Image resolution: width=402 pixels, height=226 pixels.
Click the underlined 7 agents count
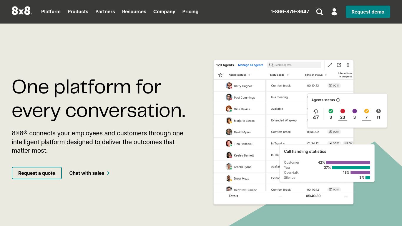click(x=366, y=117)
